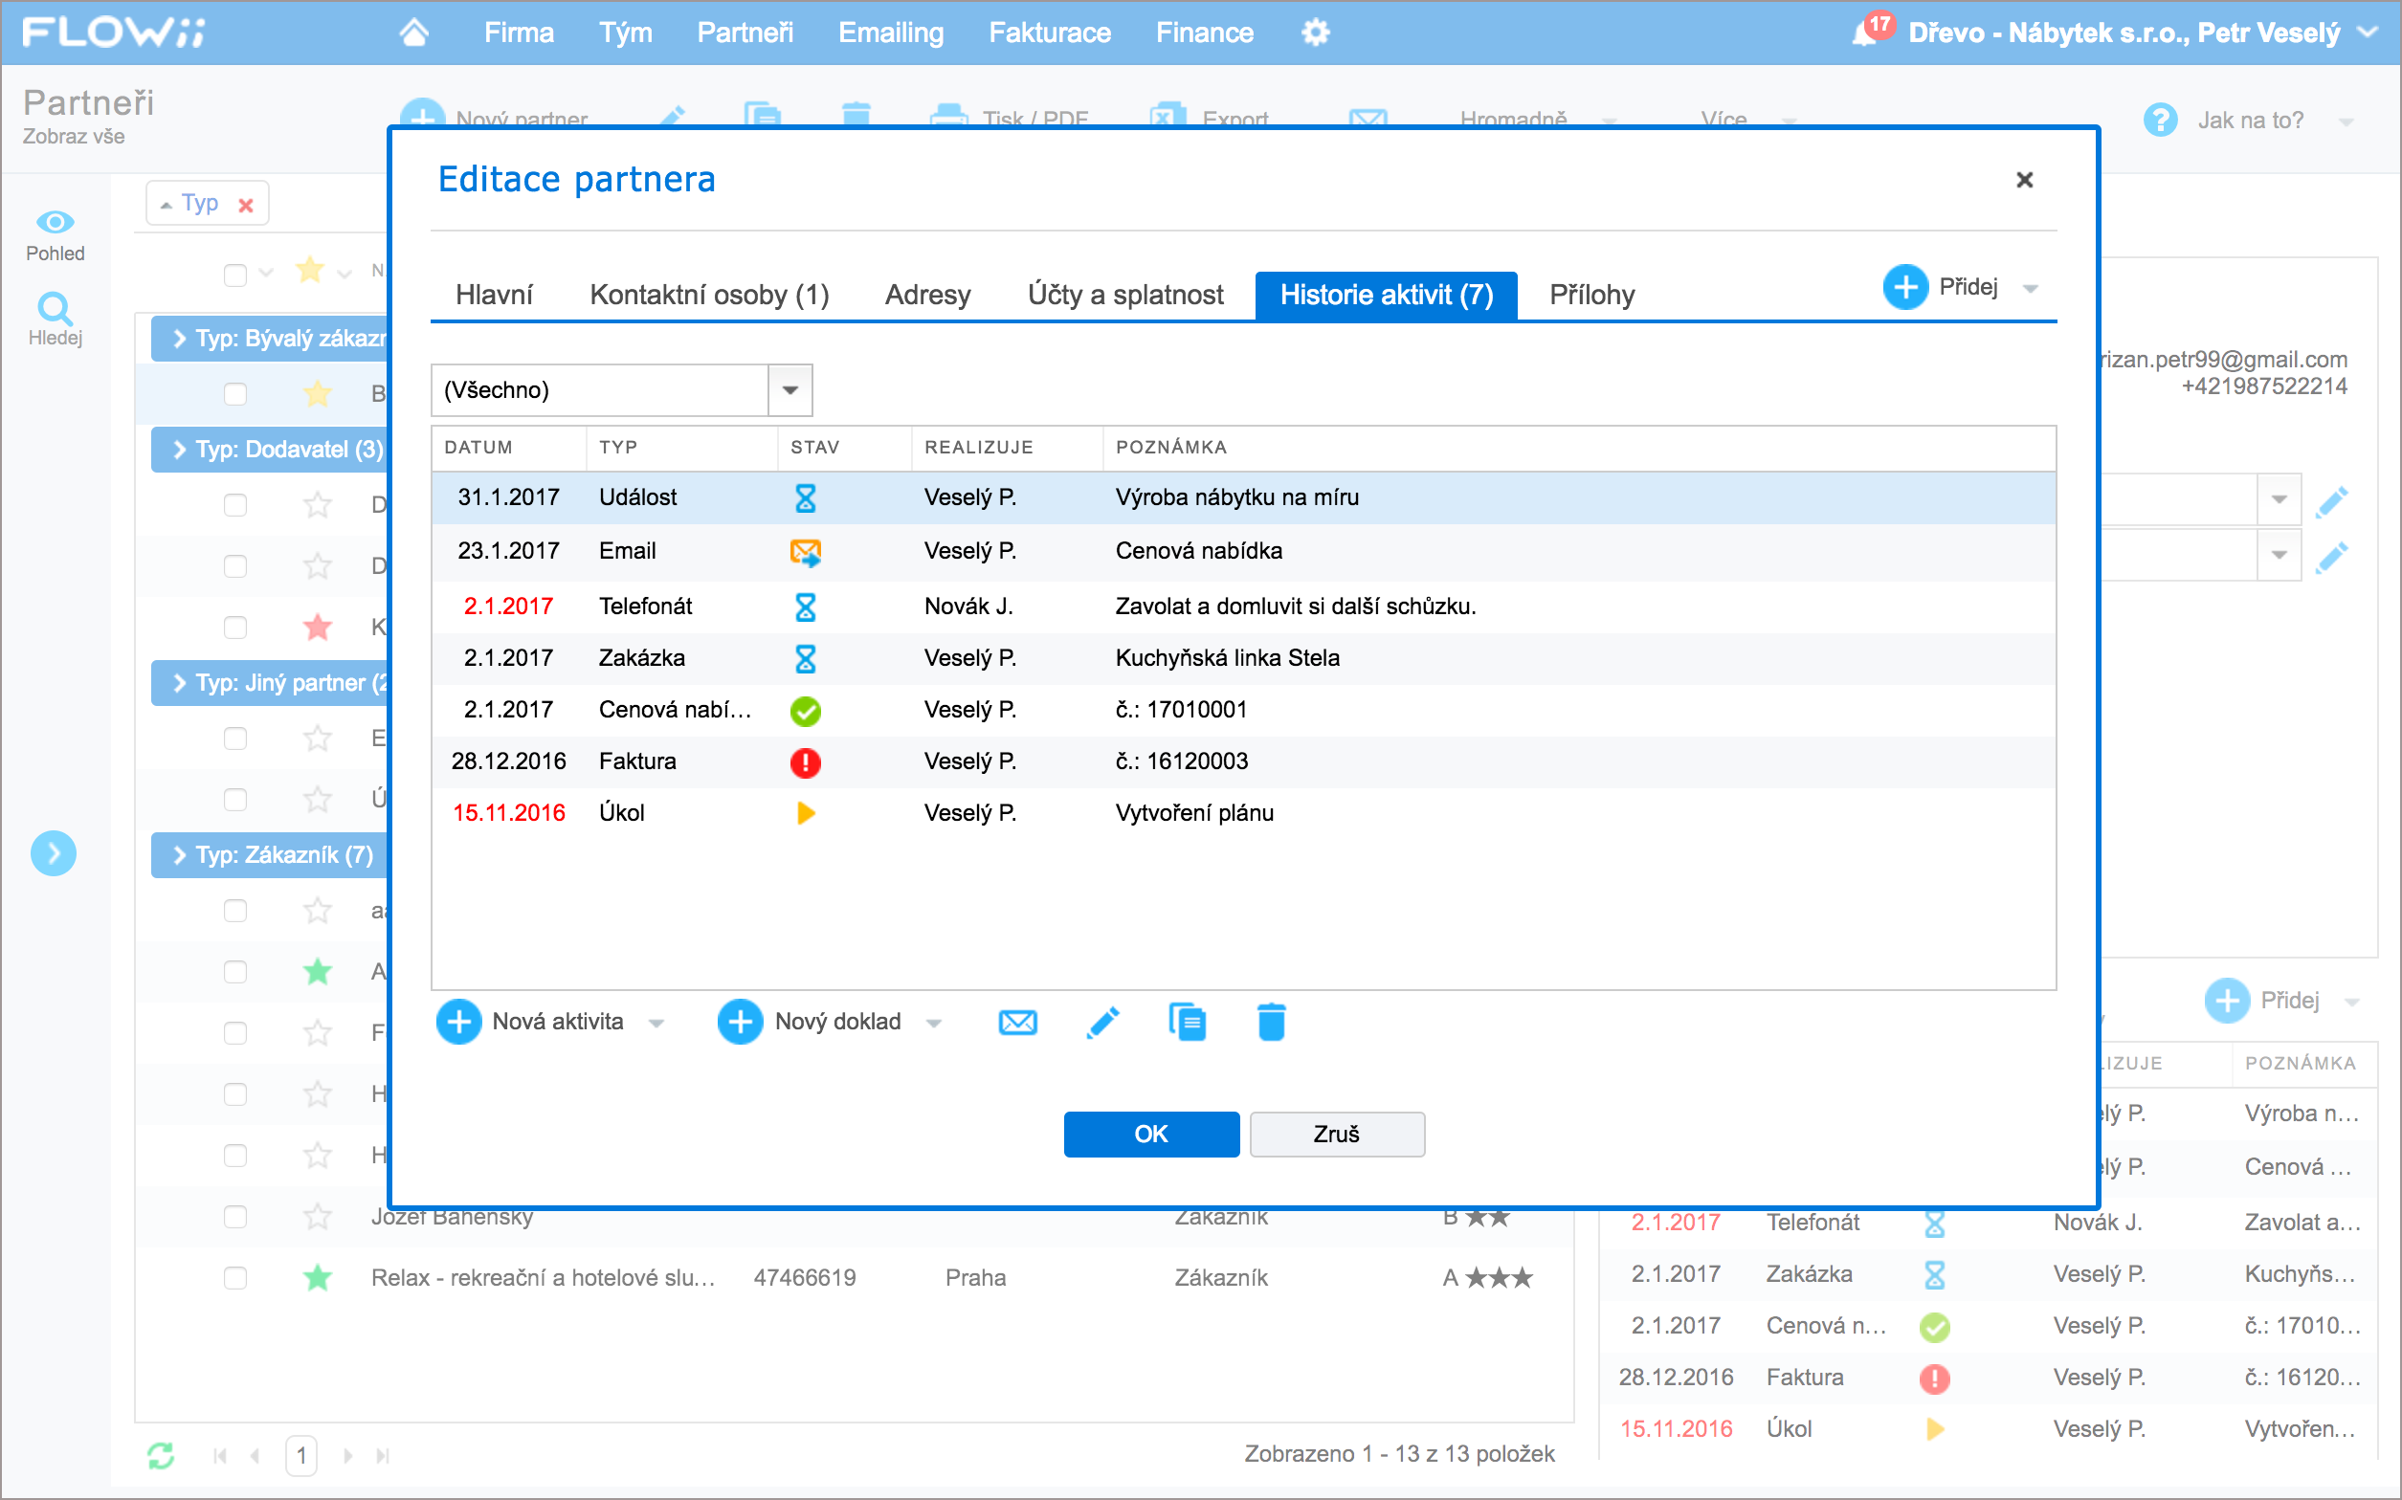
Task: Open the Tým menu
Action: click(625, 33)
